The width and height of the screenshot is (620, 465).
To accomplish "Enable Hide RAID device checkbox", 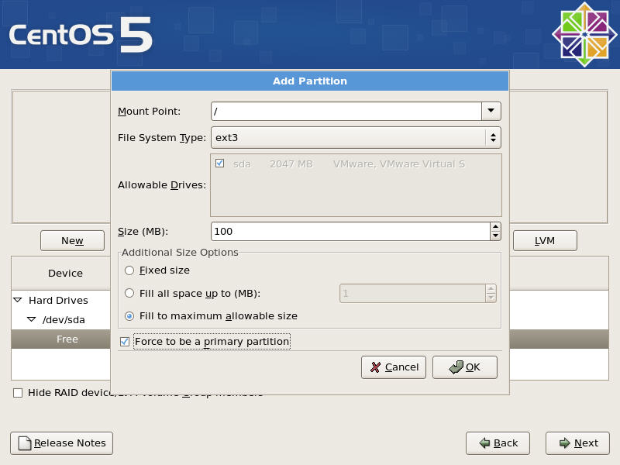I will [x=18, y=393].
